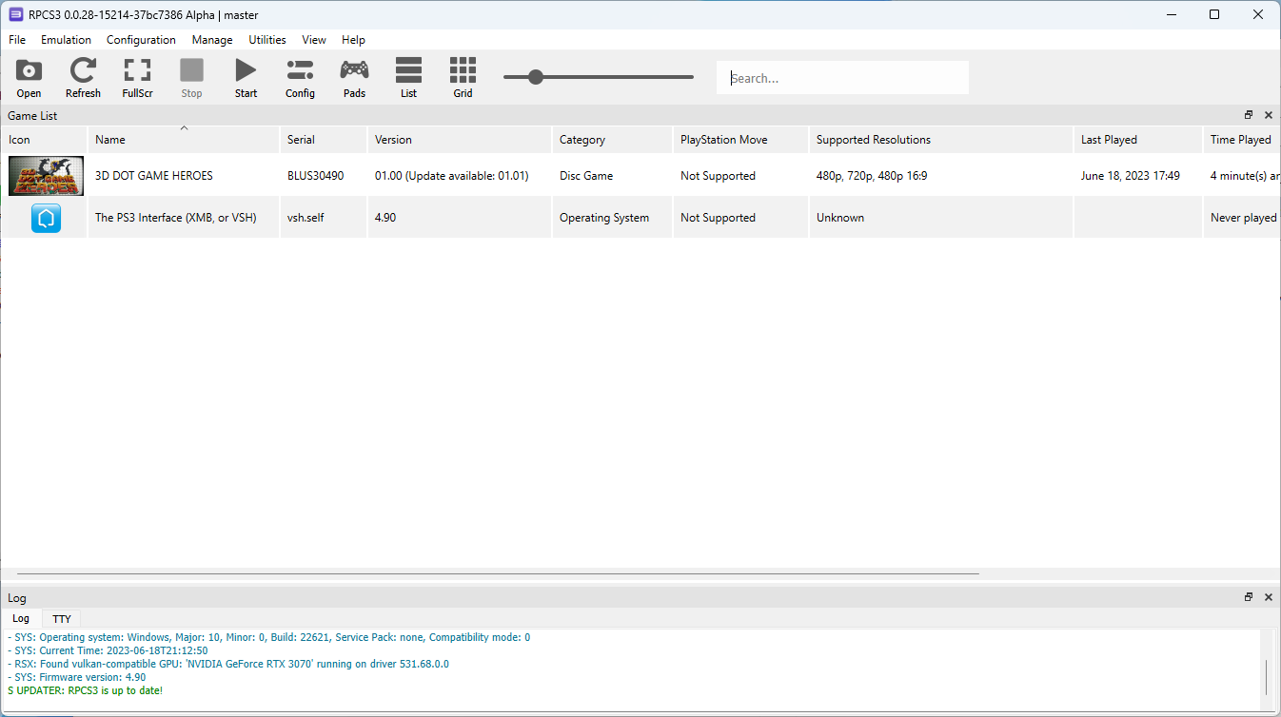Click in the Search field
Screen dimensions: 1281x717
(842, 78)
